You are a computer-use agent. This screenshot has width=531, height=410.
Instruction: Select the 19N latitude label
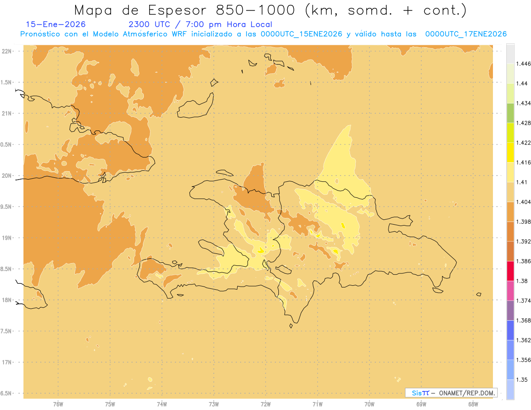click(8, 238)
